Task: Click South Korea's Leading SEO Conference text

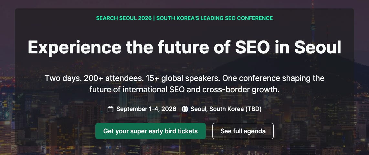Action: [215, 18]
